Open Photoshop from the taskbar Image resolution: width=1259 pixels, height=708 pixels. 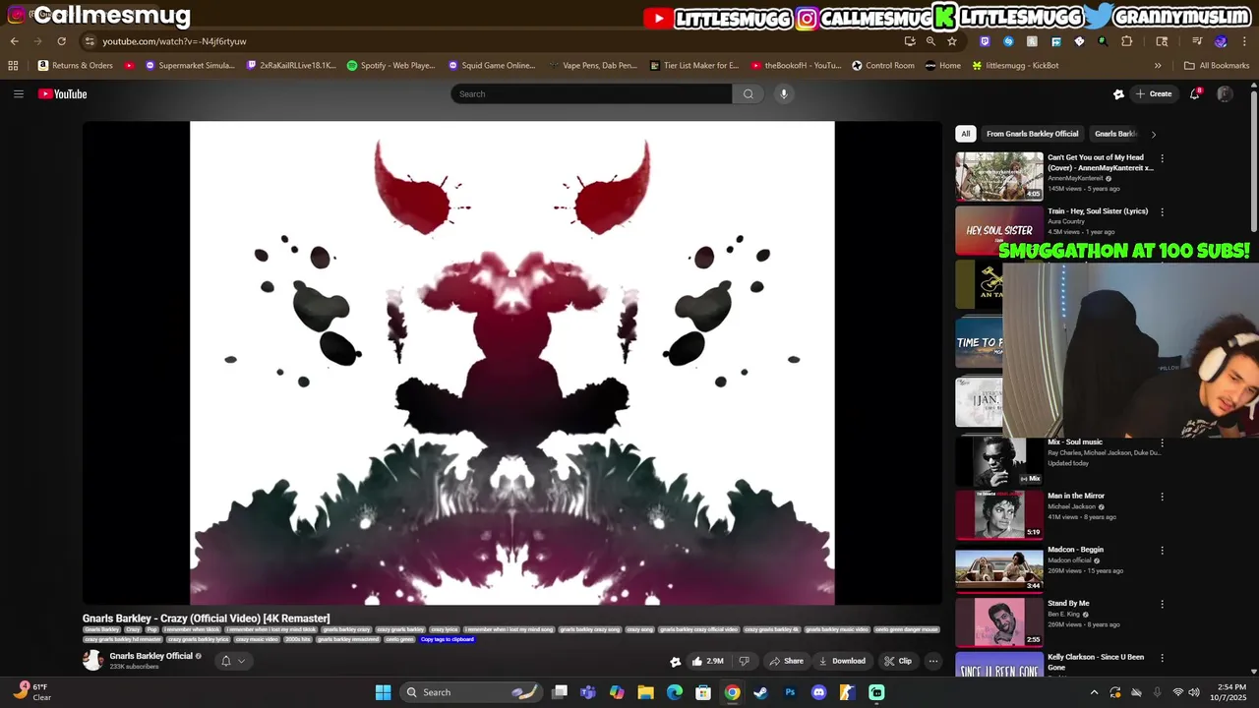pyautogui.click(x=790, y=692)
